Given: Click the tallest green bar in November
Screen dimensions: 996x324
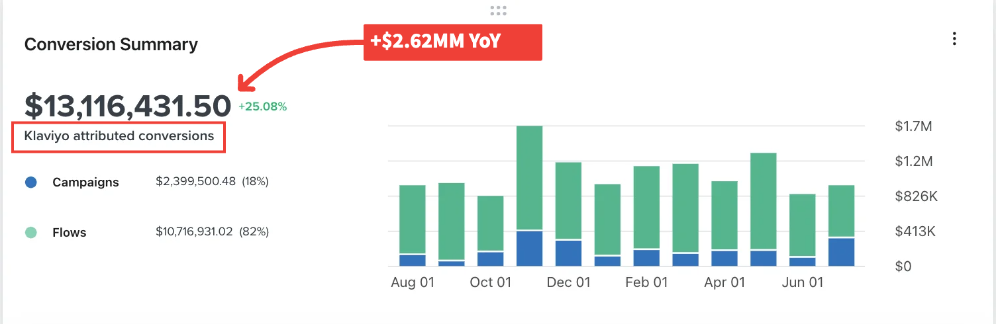Looking at the screenshot, I should [x=529, y=177].
